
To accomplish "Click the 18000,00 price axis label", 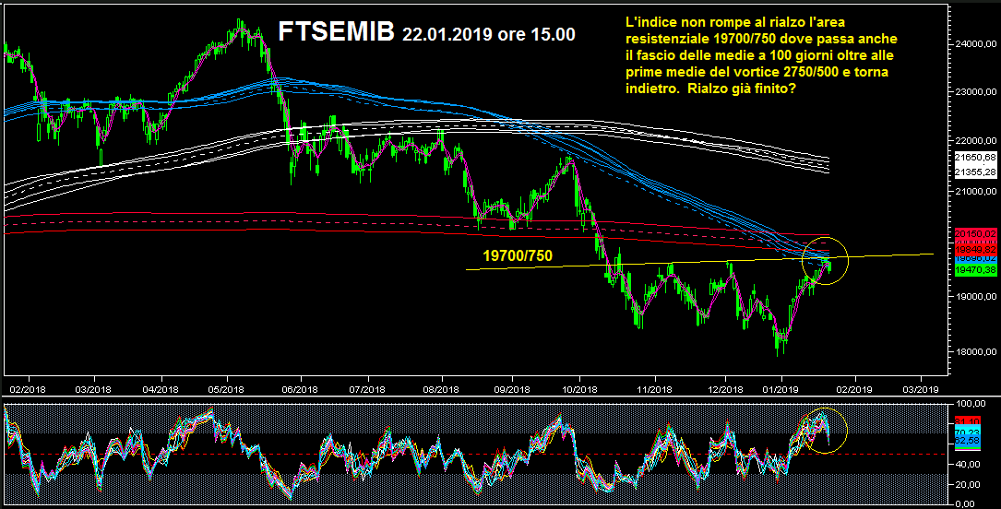I will (x=975, y=351).
